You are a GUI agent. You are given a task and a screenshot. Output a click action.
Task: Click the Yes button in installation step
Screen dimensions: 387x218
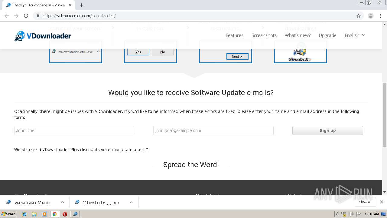(138, 52)
